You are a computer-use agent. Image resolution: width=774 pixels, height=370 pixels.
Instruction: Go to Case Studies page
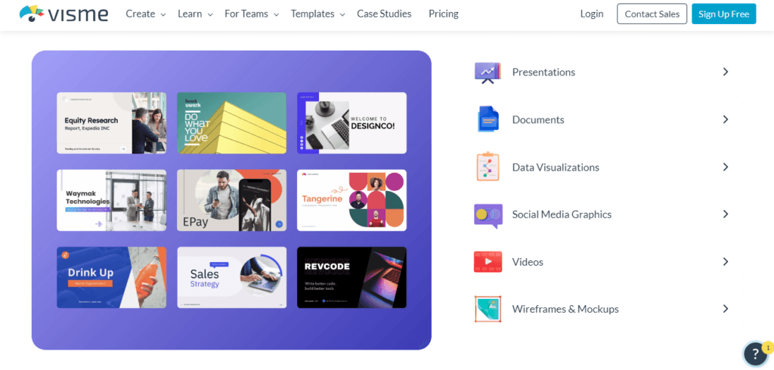click(x=384, y=14)
